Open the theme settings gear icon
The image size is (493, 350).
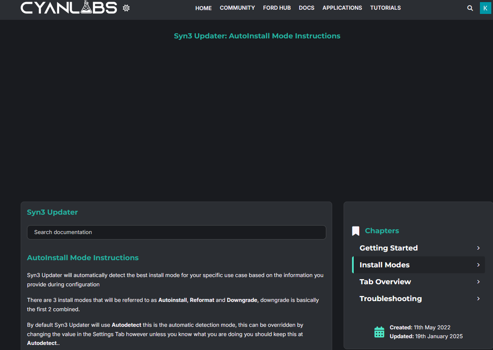126,8
